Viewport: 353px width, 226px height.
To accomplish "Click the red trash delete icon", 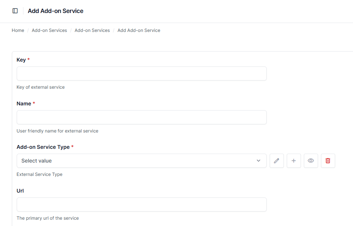I will (328, 161).
